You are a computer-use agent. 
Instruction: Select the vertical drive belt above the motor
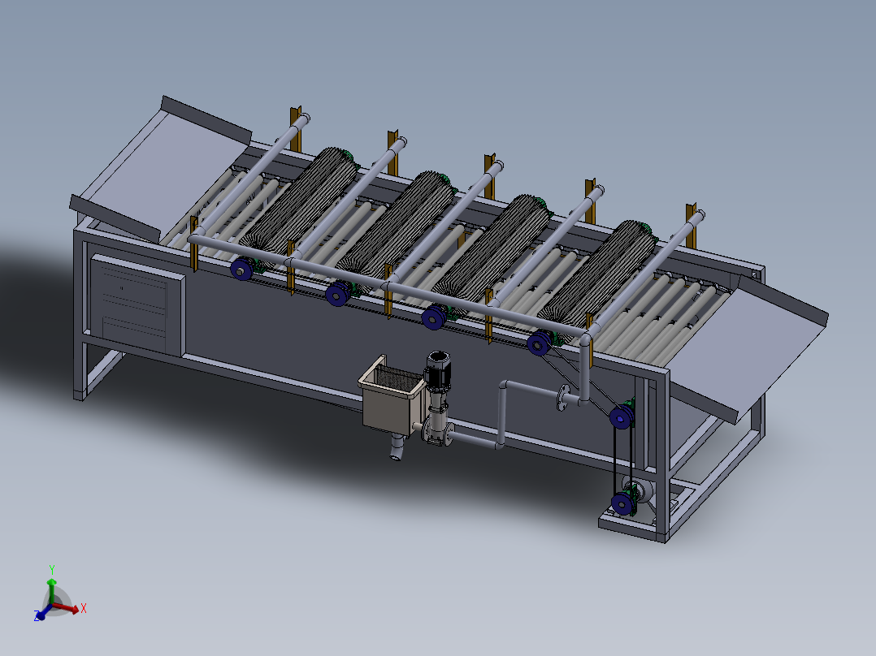point(622,460)
